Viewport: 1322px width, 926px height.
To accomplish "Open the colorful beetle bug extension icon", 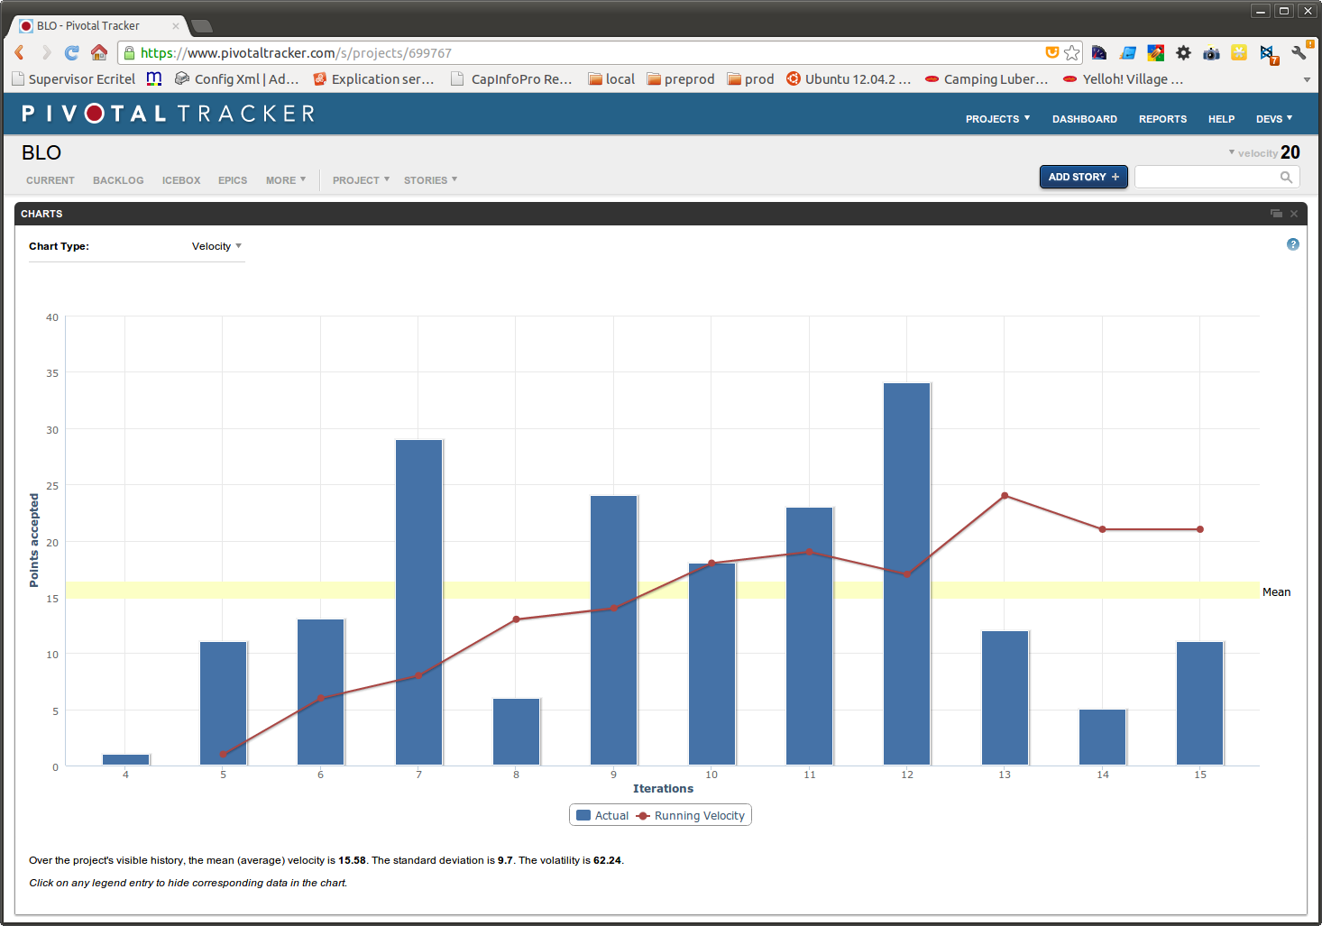I will (1155, 52).
